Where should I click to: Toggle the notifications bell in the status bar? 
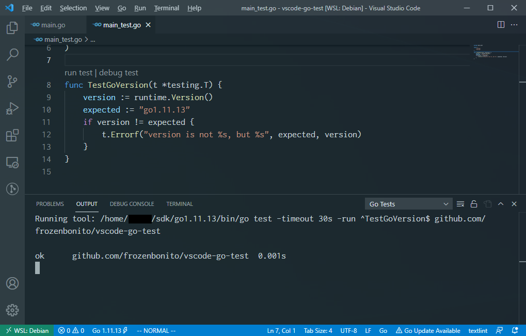coord(514,330)
